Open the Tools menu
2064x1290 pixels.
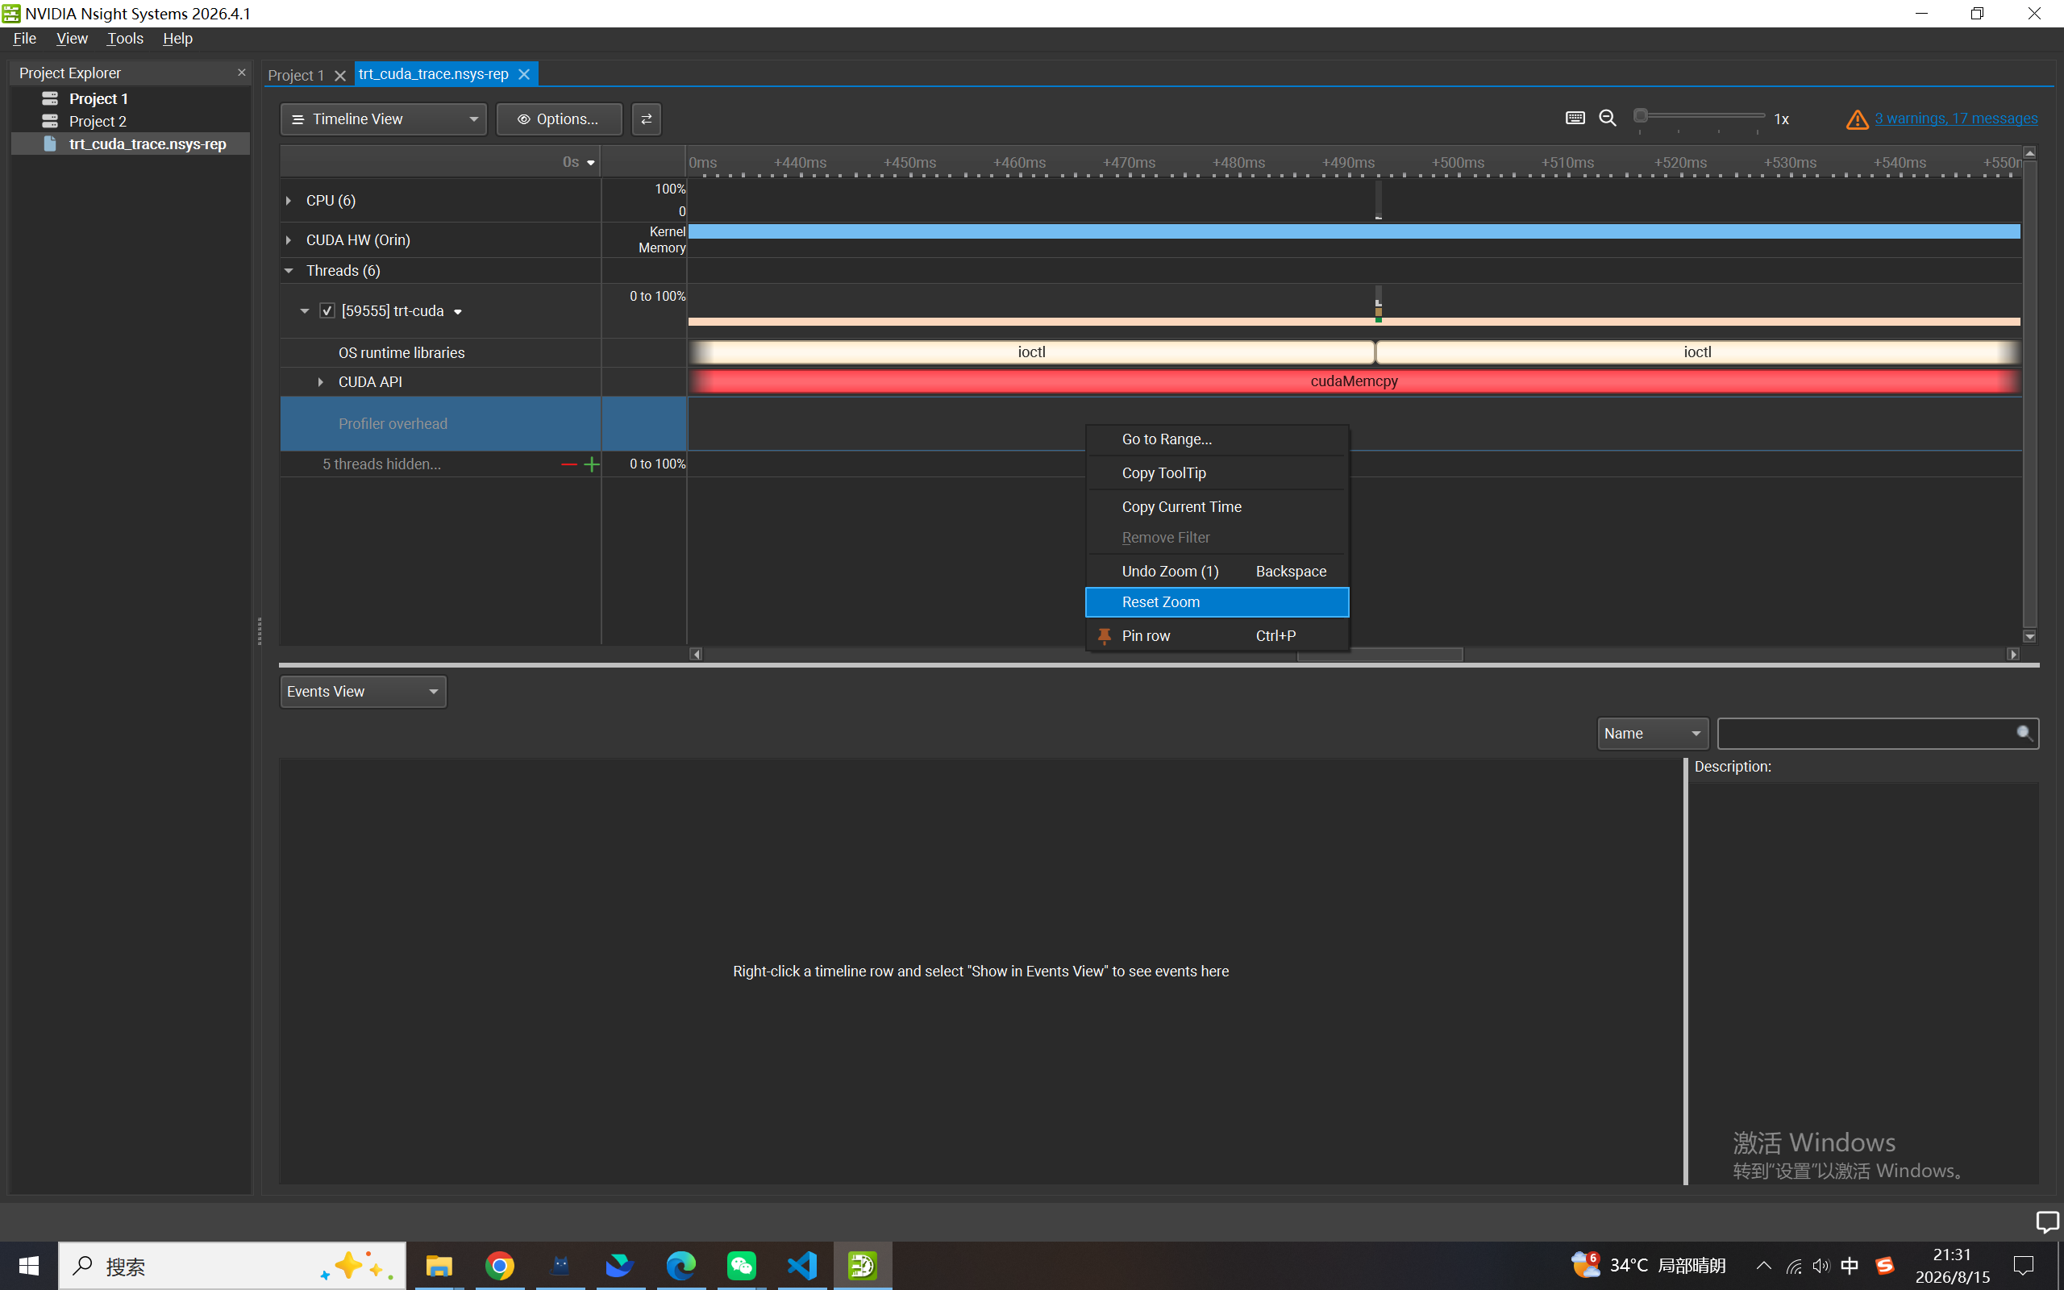(124, 39)
